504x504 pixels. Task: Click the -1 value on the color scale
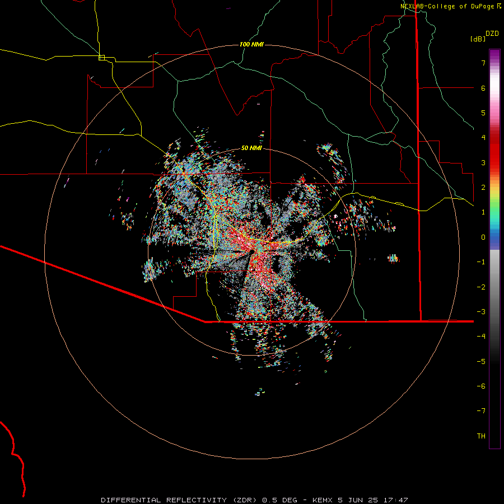click(x=481, y=262)
